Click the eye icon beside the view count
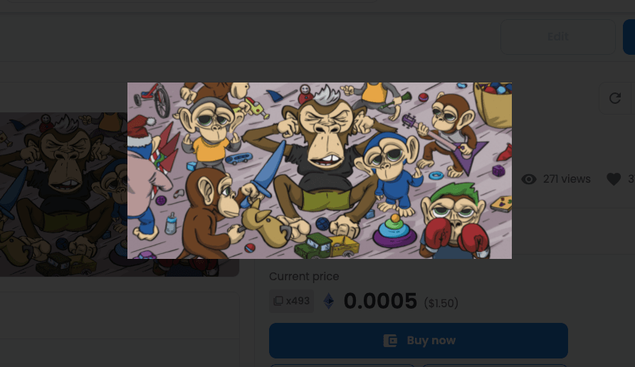 pyautogui.click(x=529, y=179)
